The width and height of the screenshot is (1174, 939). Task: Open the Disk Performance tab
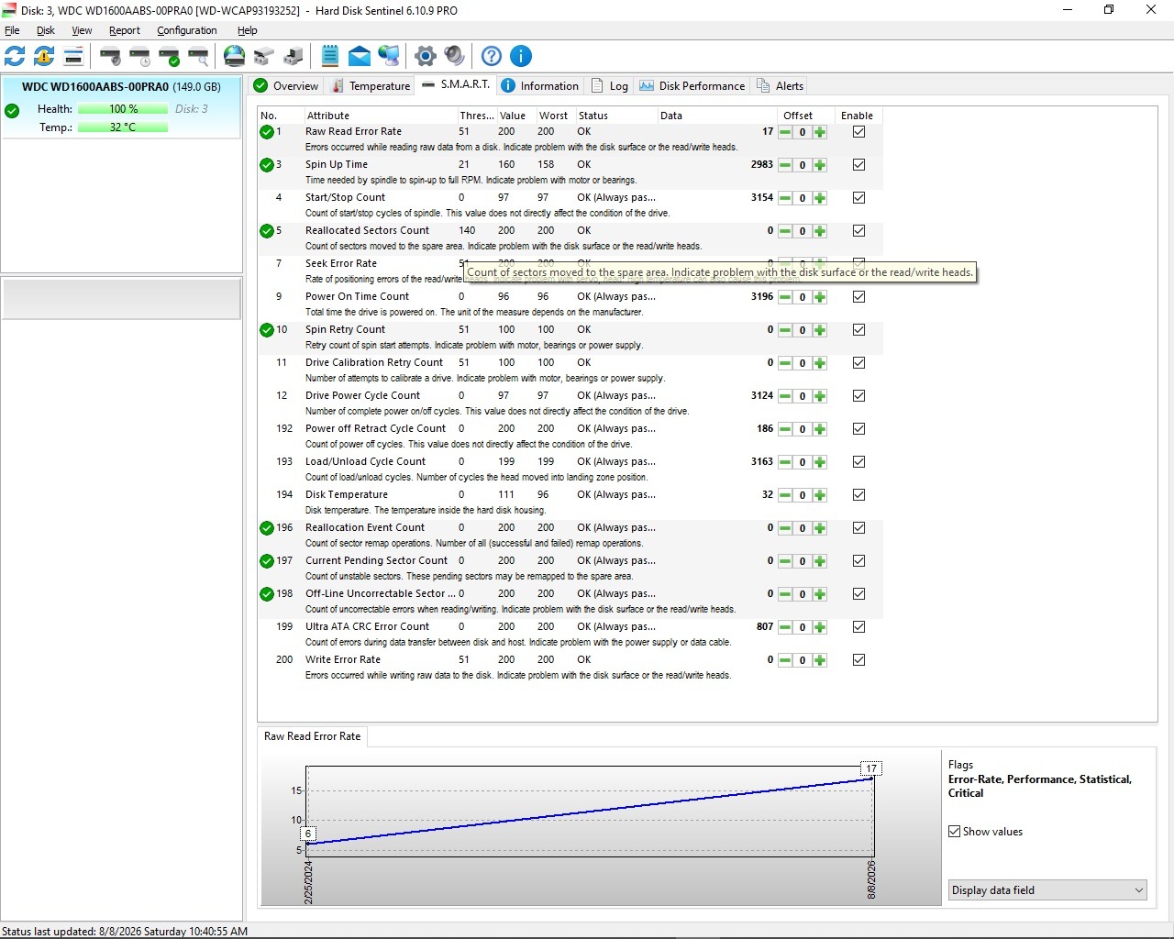click(x=692, y=86)
